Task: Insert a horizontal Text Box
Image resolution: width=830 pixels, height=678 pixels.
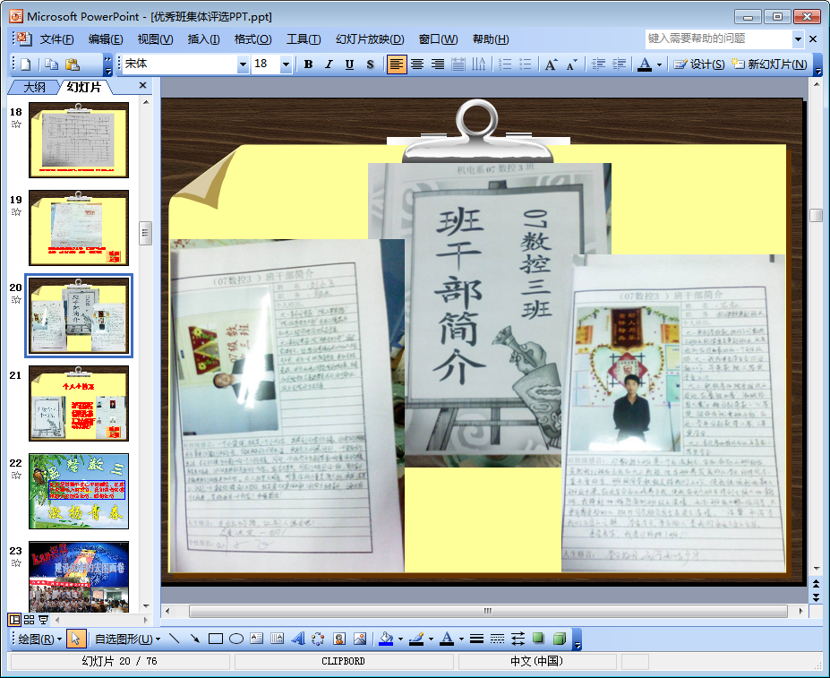Action: pos(257,639)
